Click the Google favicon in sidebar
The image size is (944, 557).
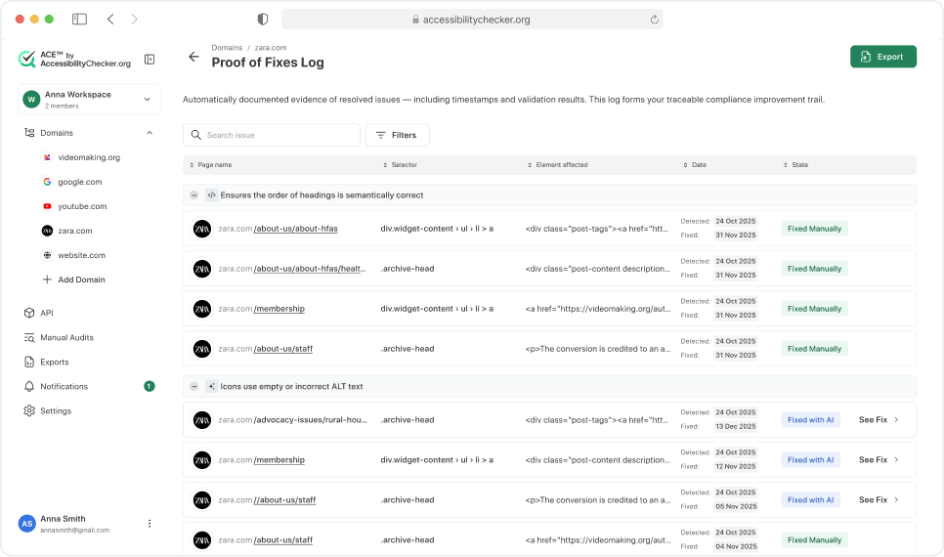tap(47, 182)
